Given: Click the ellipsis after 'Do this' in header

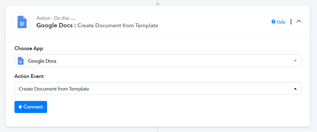Looking at the screenshot, I should click(x=73, y=18).
